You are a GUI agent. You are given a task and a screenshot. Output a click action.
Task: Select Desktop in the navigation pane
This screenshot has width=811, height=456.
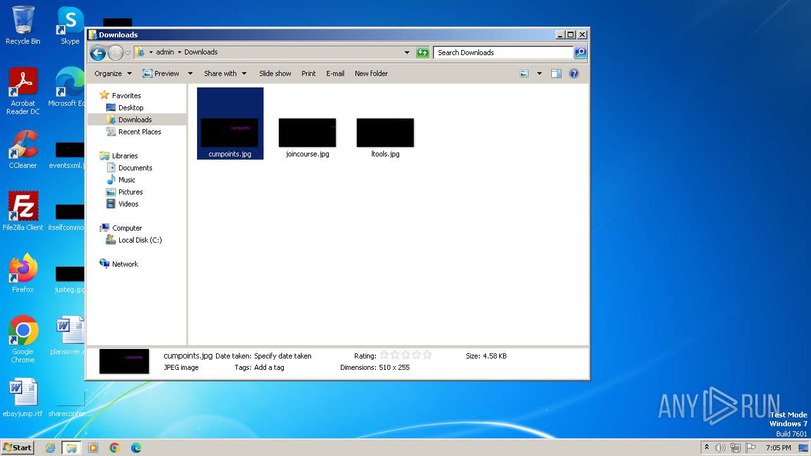[x=131, y=108]
